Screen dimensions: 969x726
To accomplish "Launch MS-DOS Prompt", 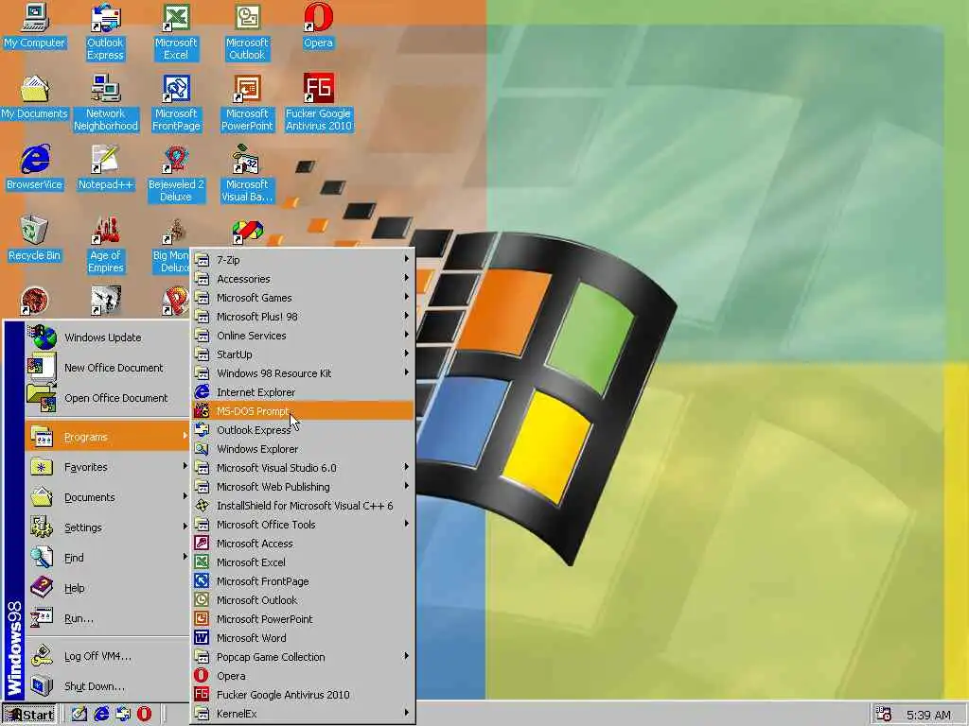I will pyautogui.click(x=303, y=411).
